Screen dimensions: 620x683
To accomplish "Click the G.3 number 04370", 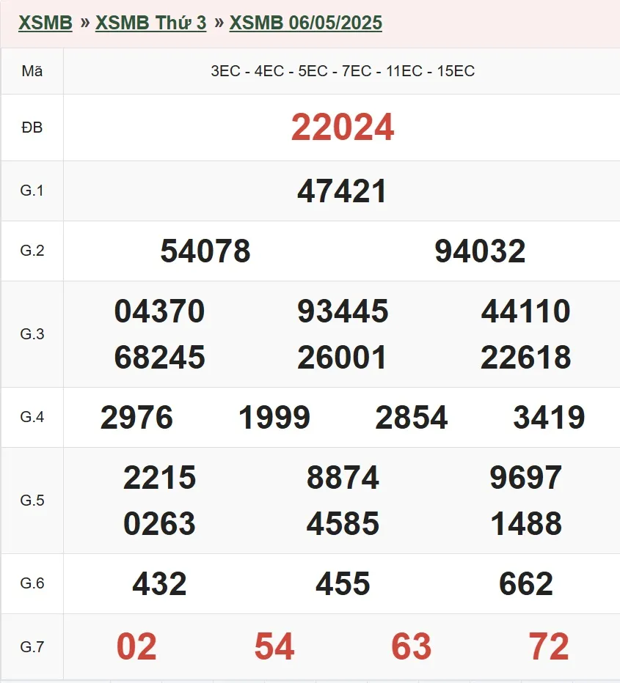I will pyautogui.click(x=159, y=311).
